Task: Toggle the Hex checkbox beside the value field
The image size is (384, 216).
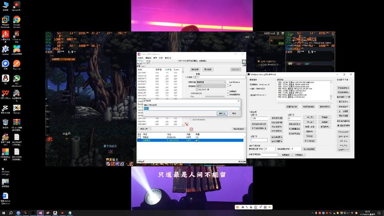Action: 194,77
